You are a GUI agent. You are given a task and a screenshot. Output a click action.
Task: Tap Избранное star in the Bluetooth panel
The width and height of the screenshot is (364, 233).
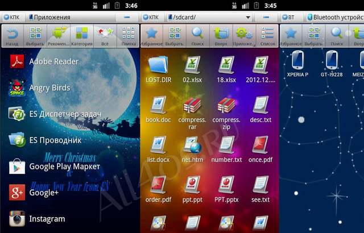(291, 36)
